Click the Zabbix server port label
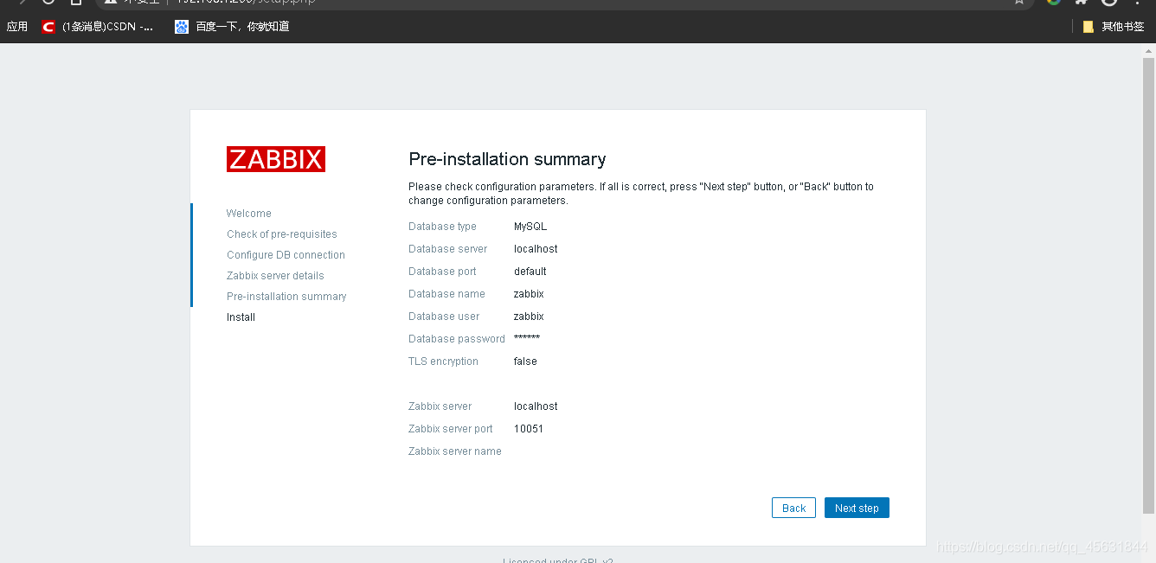This screenshot has width=1156, height=563. point(451,429)
